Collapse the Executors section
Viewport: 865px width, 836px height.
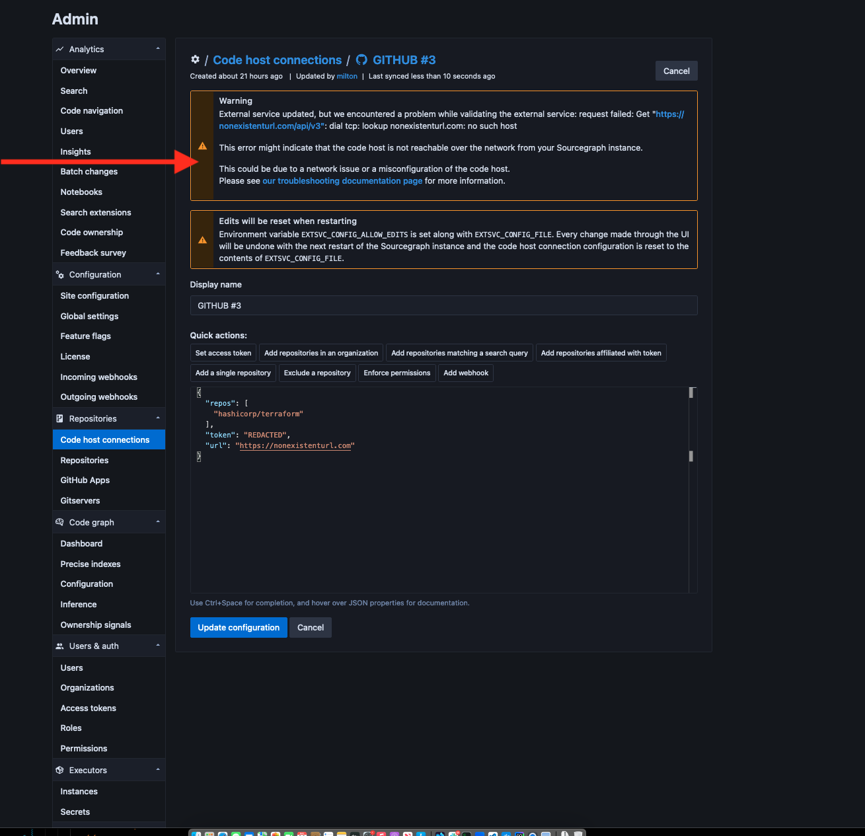coord(158,770)
